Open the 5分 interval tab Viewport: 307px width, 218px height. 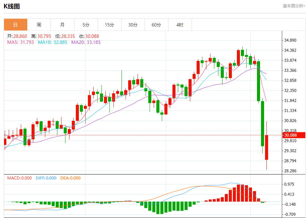click(x=86, y=25)
